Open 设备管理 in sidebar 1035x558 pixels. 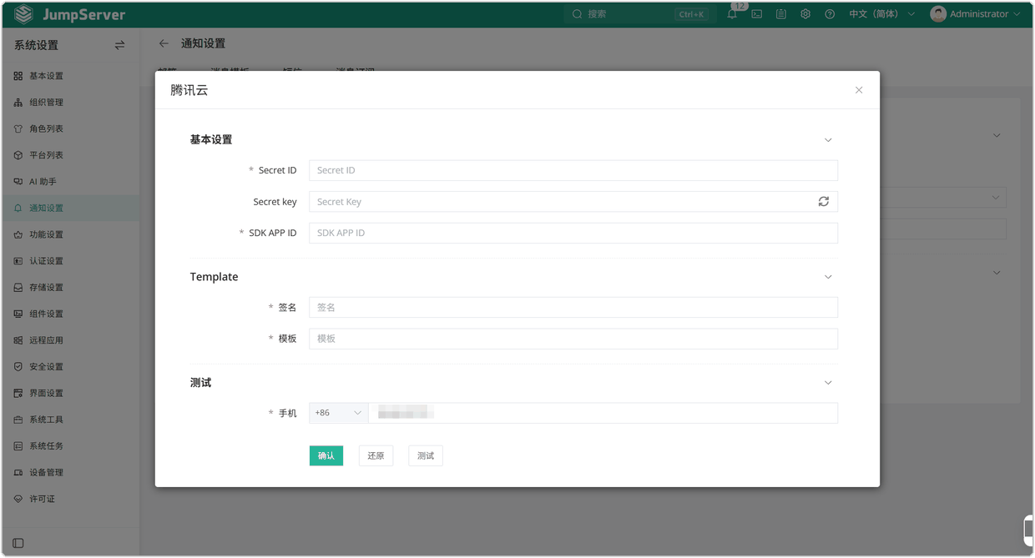pyautogui.click(x=70, y=473)
